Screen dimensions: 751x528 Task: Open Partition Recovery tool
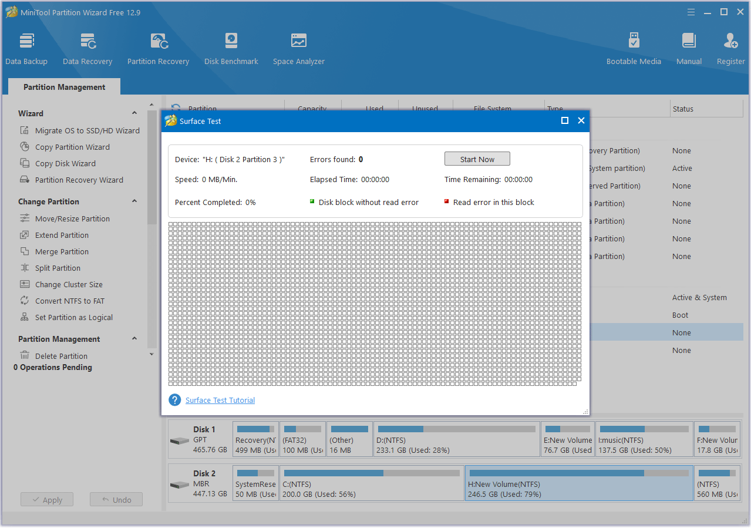coord(158,49)
